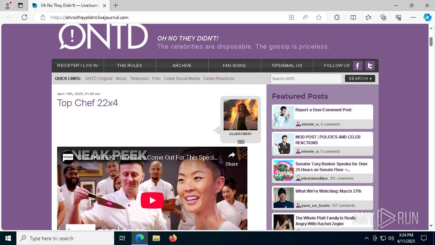Open the Edge profile icon
Viewport: 435px width, 245px height.
click(x=7, y=5)
